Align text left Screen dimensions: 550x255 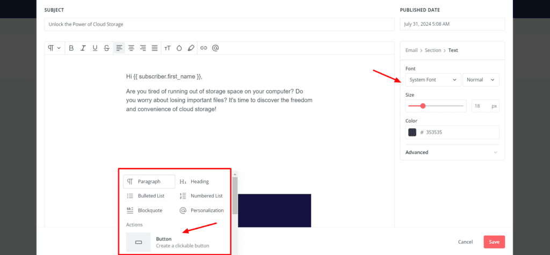[119, 48]
